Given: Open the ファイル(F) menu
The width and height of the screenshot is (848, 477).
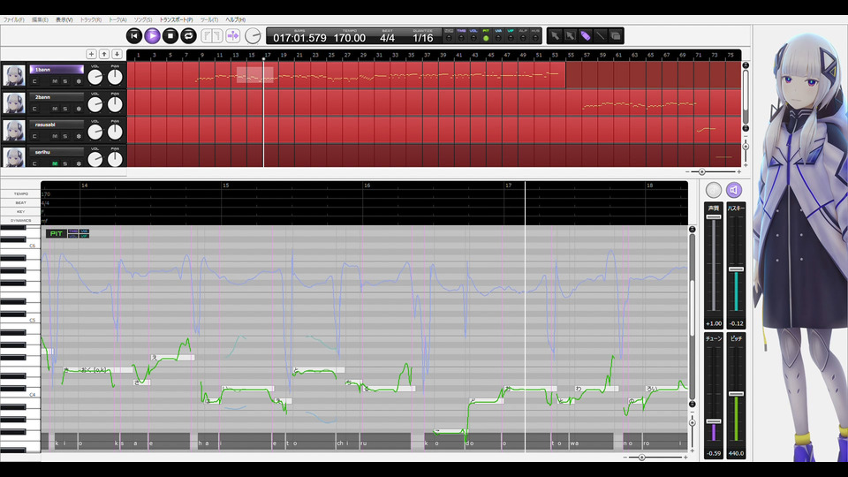Looking at the screenshot, I should (14, 19).
